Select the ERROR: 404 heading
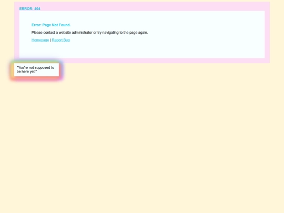The width and height of the screenshot is (284, 213). [29, 9]
